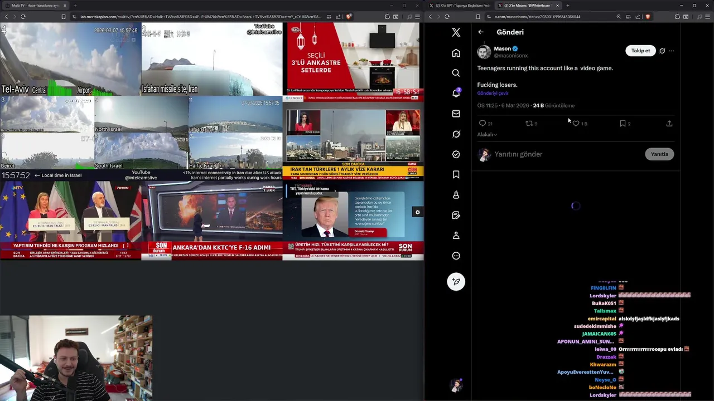Open verified/Premium badge icon in X sidebar
The width and height of the screenshot is (714, 401).
click(456, 154)
